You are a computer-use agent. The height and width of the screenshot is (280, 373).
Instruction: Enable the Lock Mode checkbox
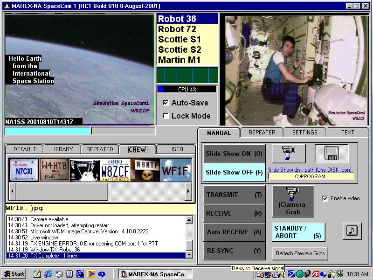tap(166, 116)
